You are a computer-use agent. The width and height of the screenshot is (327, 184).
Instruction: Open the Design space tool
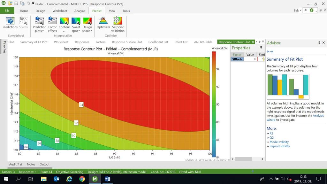(87, 25)
